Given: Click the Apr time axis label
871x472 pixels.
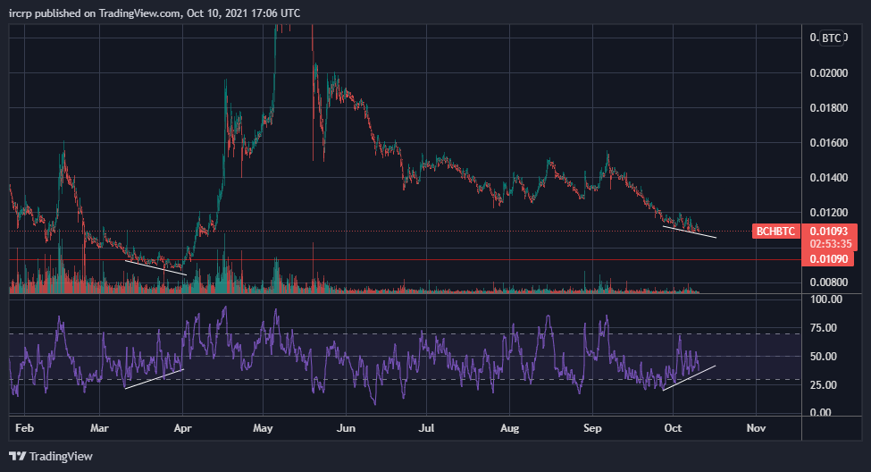Looking at the screenshot, I should 182,428.
